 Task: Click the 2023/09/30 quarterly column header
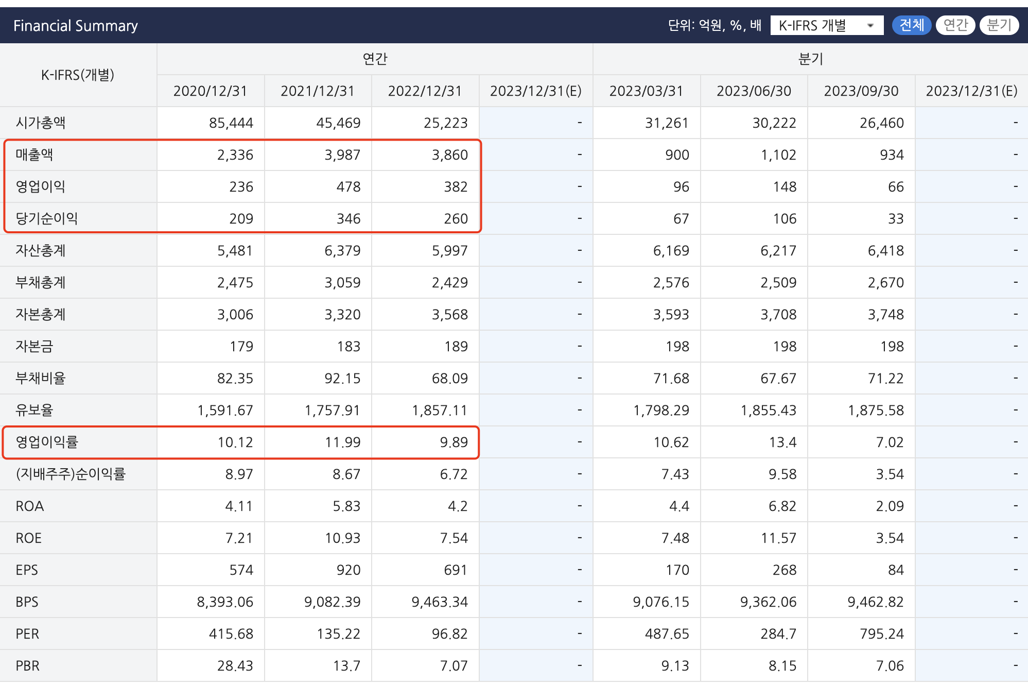[861, 91]
